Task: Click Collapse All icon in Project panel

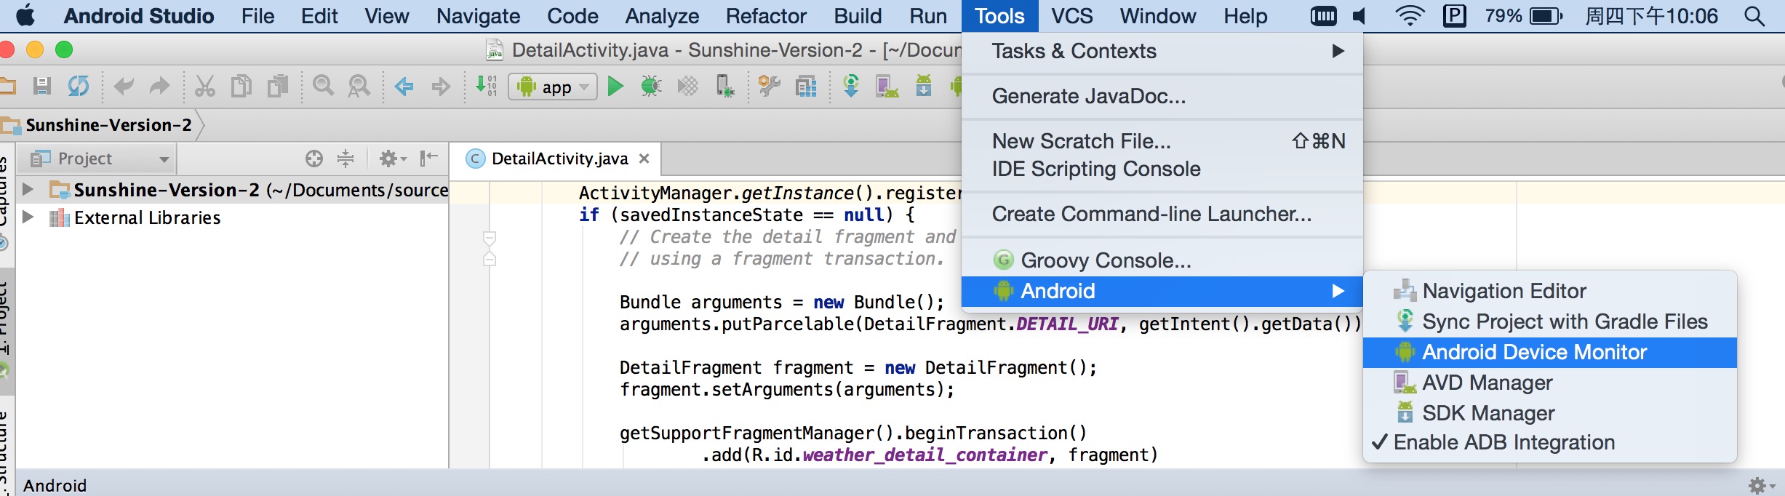Action: pos(346,159)
